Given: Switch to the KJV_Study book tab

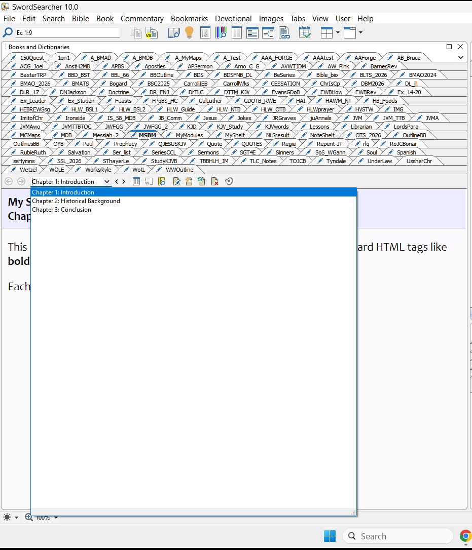Looking at the screenshot, I should click(226, 126).
